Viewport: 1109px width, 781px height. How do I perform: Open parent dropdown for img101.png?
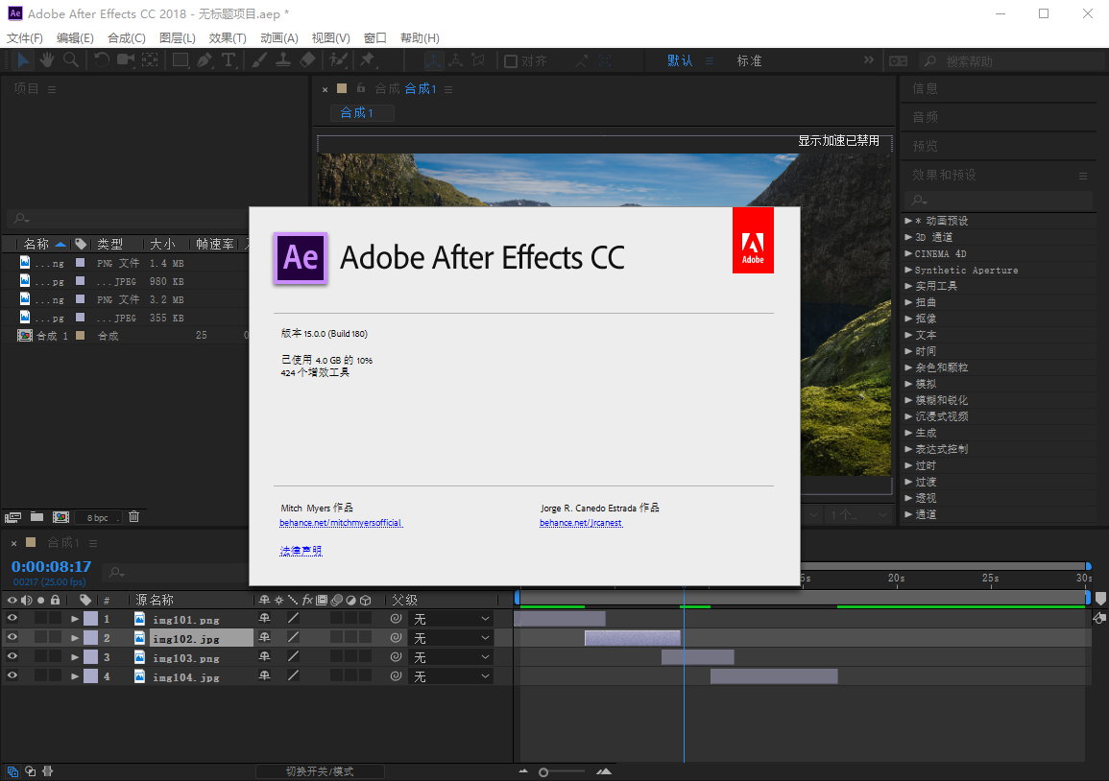coord(451,619)
